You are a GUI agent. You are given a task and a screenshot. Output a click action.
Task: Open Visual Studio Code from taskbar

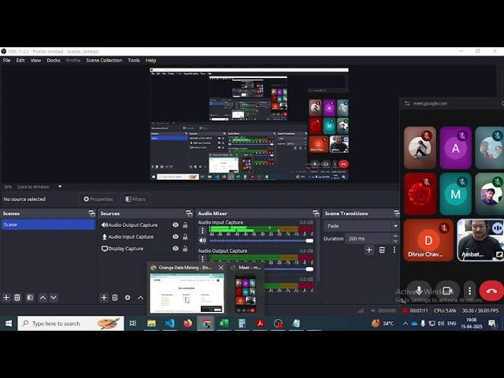tap(170, 324)
